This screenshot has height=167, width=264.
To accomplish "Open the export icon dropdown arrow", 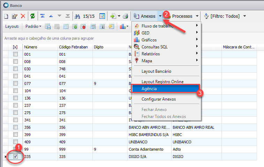I will (119, 16).
